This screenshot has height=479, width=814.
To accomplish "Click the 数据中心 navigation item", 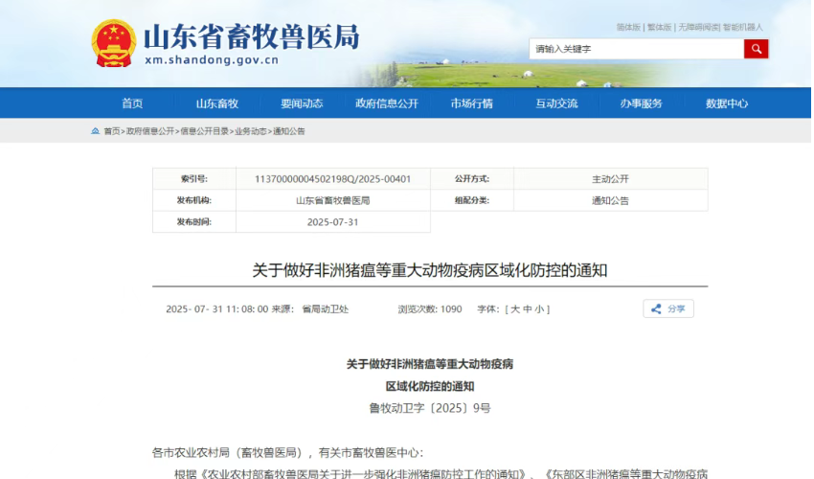I will click(x=727, y=103).
